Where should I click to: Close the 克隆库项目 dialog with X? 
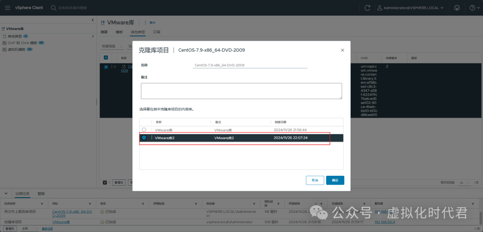[342, 50]
